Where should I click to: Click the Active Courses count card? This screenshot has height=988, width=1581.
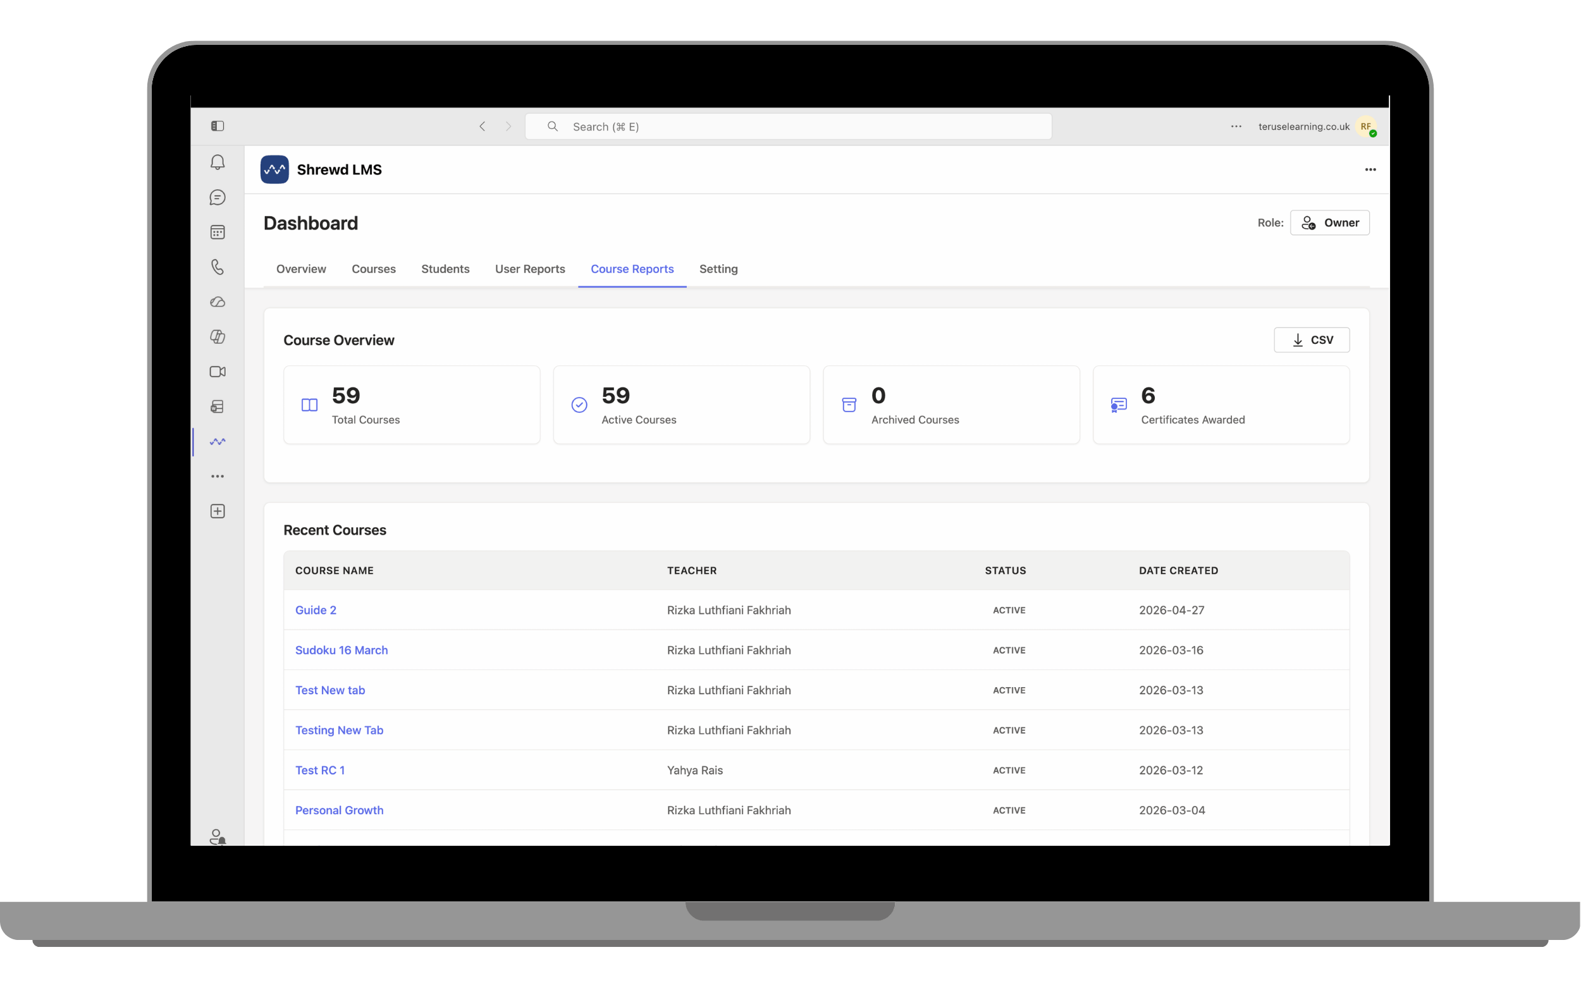click(681, 405)
